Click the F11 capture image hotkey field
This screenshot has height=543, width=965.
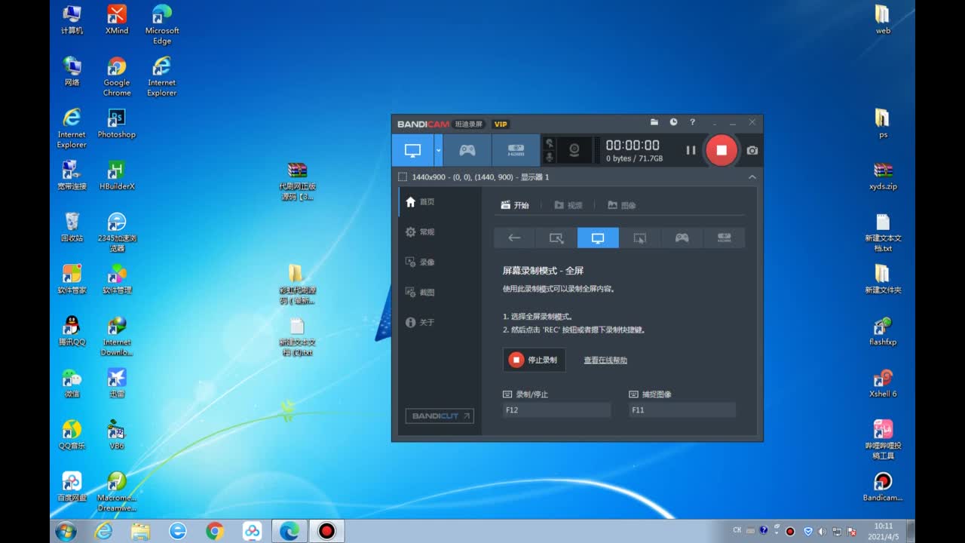tap(682, 410)
